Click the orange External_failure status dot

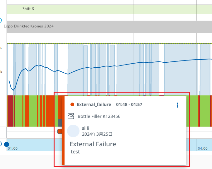point(72,105)
